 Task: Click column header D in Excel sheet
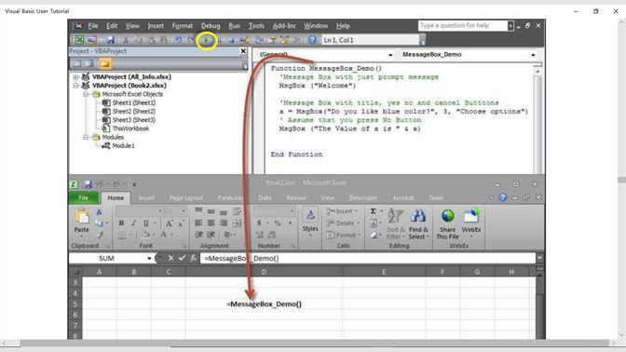[264, 272]
